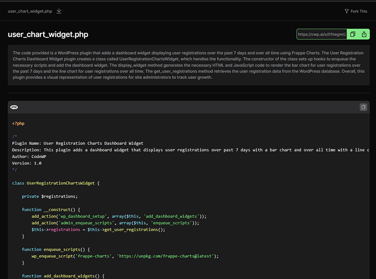
Task: Click the PHP language logo icon
Action: (x=14, y=107)
